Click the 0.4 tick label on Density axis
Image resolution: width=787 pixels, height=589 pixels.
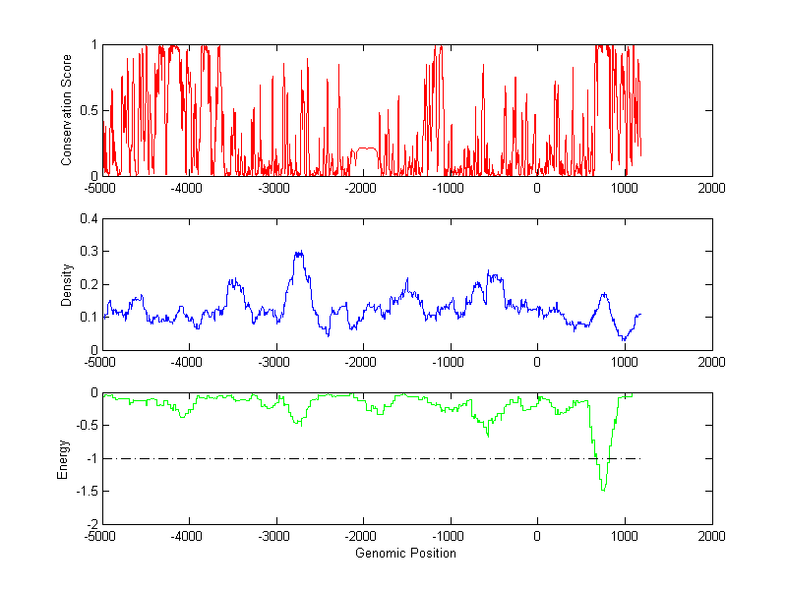coord(88,219)
